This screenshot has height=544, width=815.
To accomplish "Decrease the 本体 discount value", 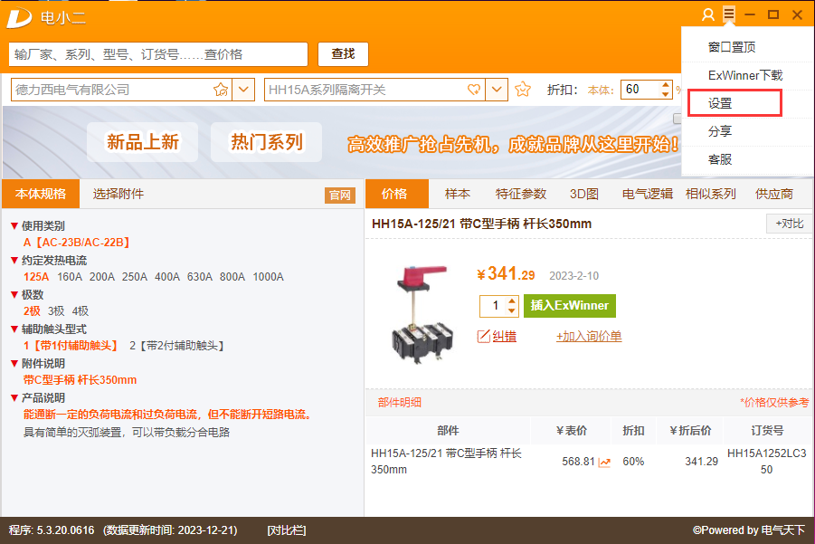I will point(666,94).
